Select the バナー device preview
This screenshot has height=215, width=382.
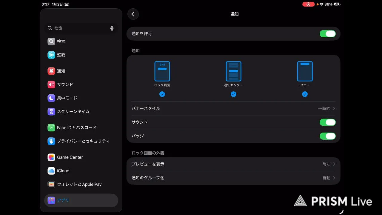tap(305, 71)
